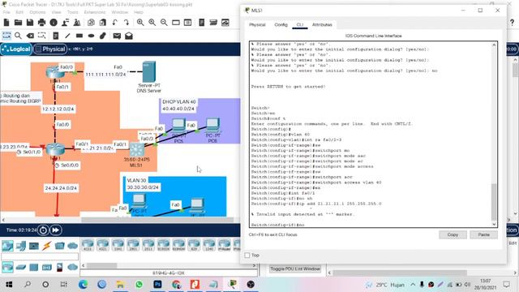Select the Draw Rectangle tool

point(79,36)
